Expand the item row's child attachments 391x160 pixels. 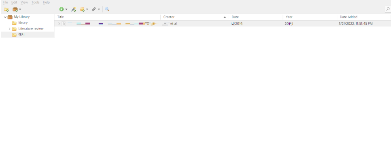tap(59, 24)
